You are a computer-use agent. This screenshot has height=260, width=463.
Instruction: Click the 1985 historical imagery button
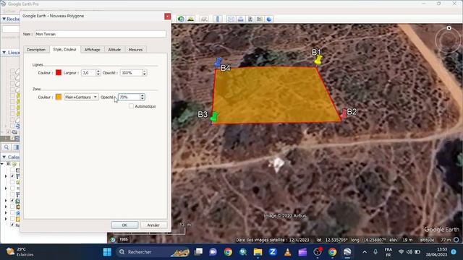pos(124,240)
